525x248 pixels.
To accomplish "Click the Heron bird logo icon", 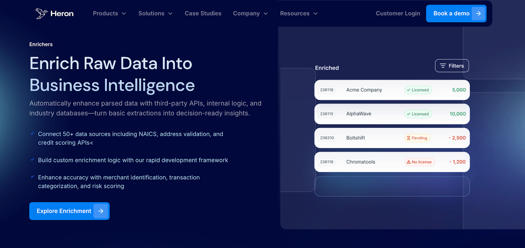I will [41, 13].
